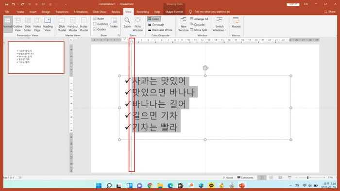The width and height of the screenshot is (340, 191).
Task: Switch to Slide Sorter in status bar
Action: 271,177
